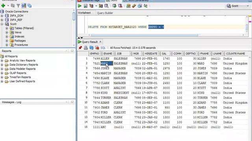This screenshot has width=252, height=141.
Task: Select All Reports root item
Action: point(11,56)
